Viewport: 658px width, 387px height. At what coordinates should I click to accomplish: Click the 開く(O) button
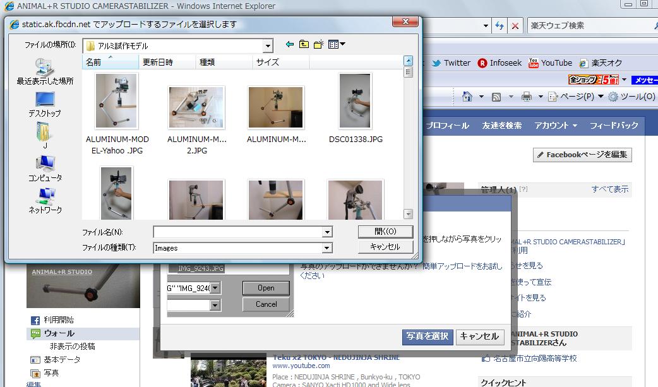[x=385, y=232]
